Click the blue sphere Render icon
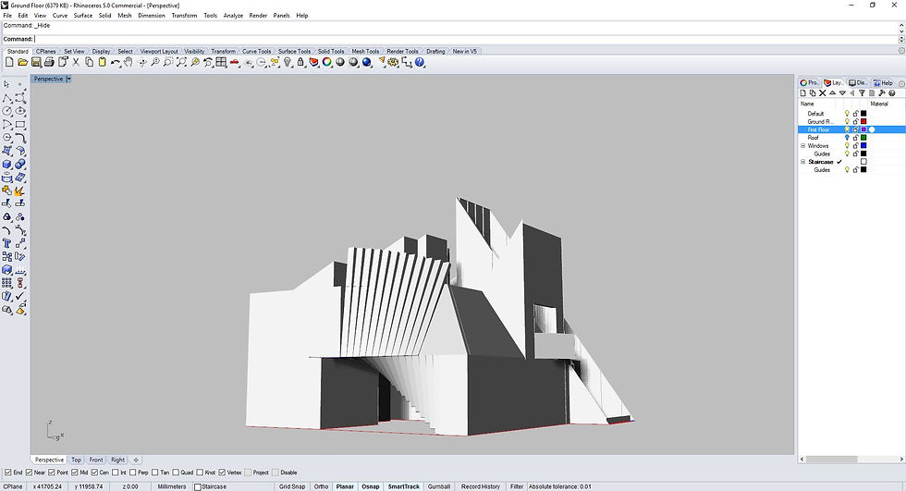Viewport: 906px width, 491px height. pyautogui.click(x=367, y=62)
